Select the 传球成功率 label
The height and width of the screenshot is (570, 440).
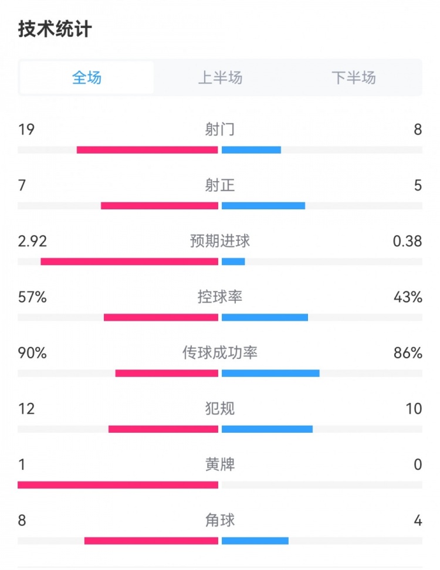[220, 352]
